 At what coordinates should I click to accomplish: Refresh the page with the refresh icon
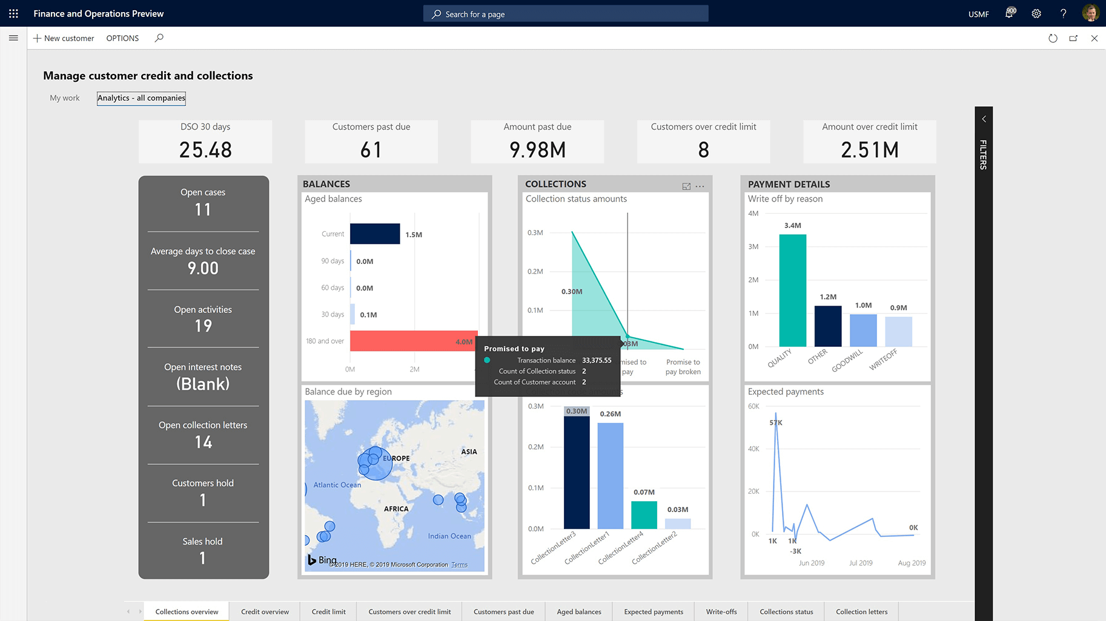pyautogui.click(x=1053, y=38)
